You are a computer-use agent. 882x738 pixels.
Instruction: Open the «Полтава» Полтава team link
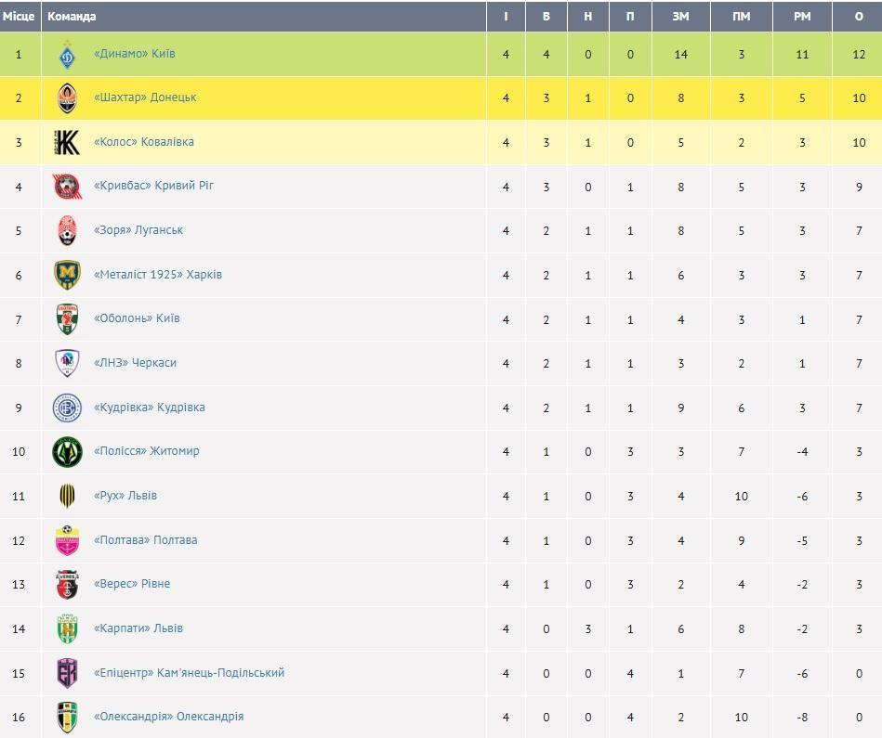[x=145, y=539]
